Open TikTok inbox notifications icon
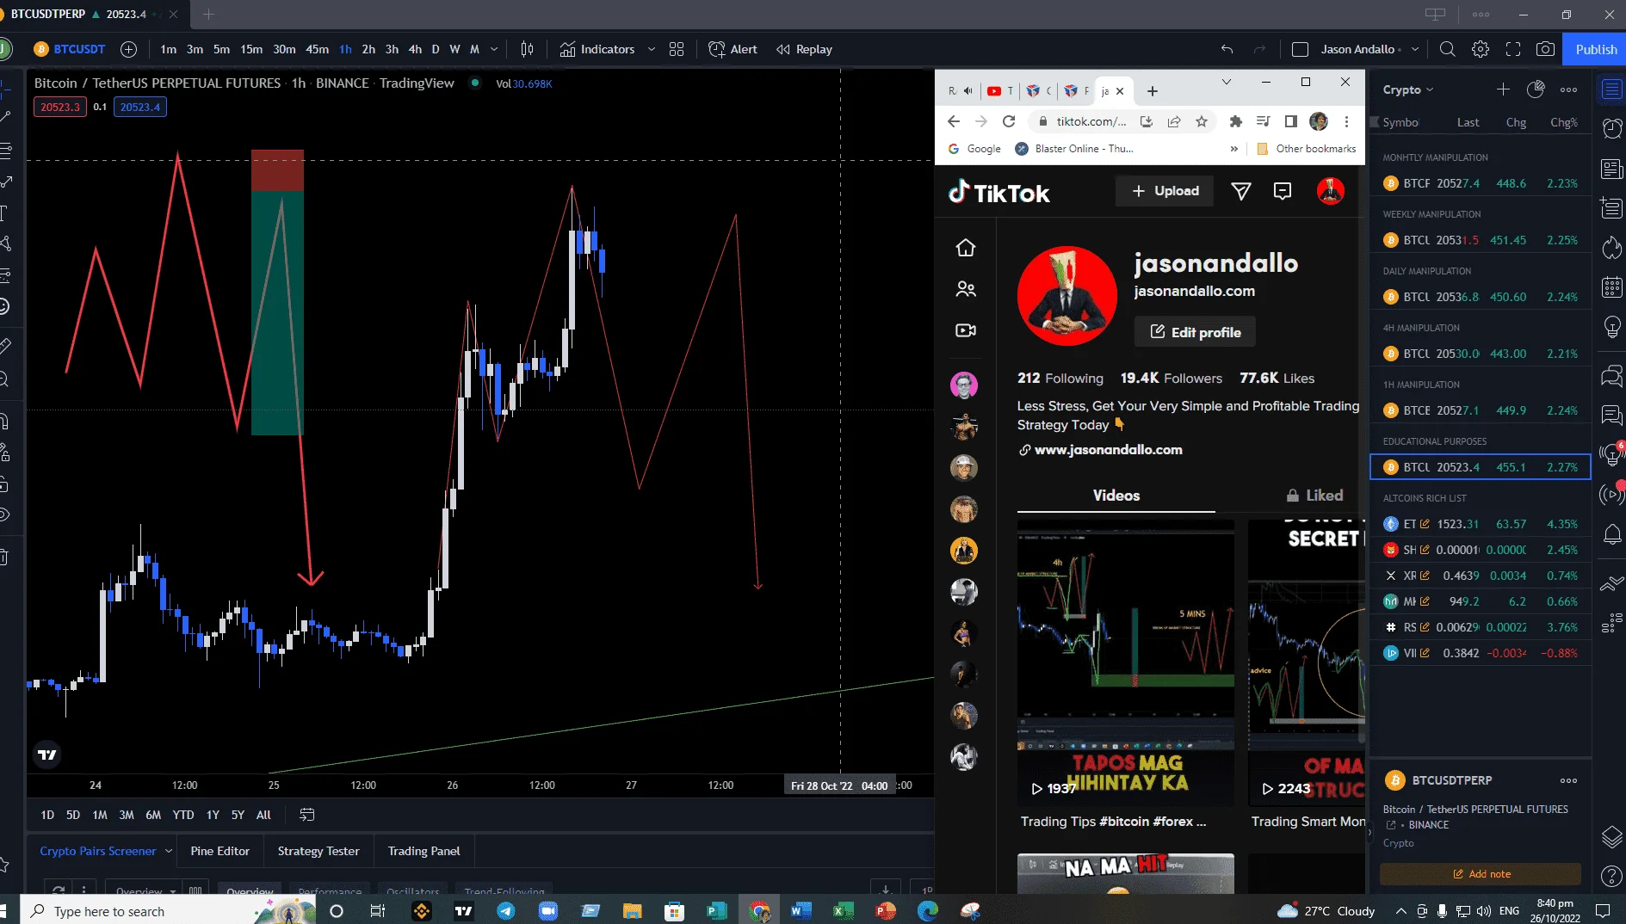Image resolution: width=1626 pixels, height=924 pixels. pos(1283,191)
